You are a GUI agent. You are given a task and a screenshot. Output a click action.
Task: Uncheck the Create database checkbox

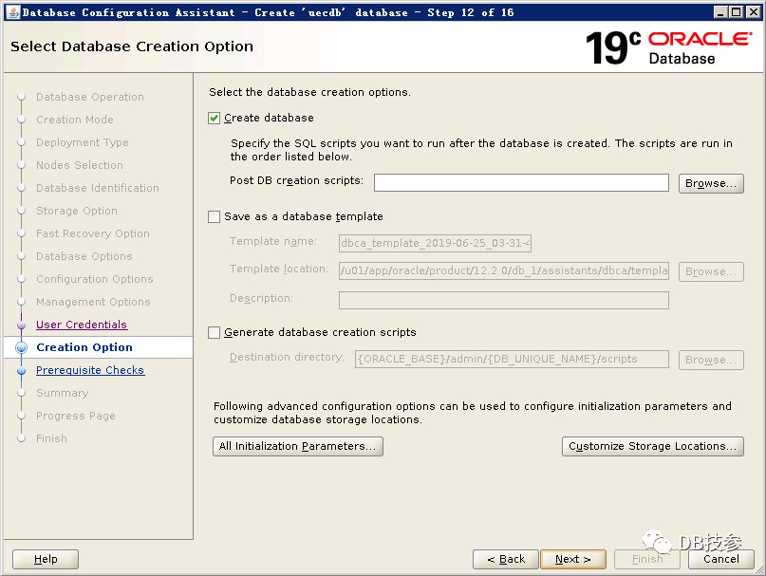click(214, 119)
